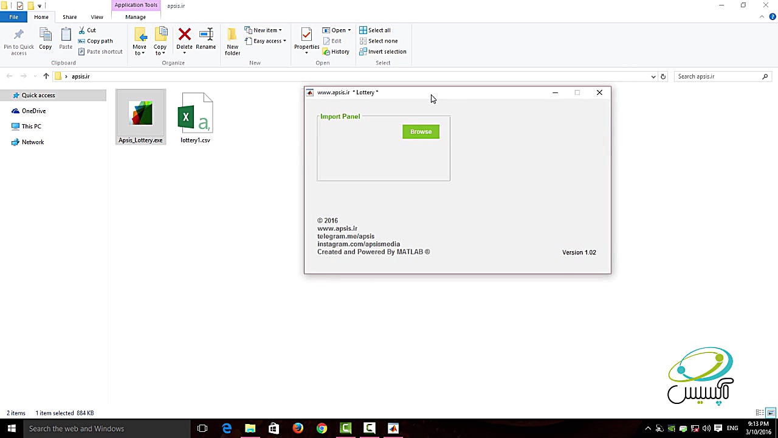Launch Google Chrome from the taskbar

click(x=322, y=428)
